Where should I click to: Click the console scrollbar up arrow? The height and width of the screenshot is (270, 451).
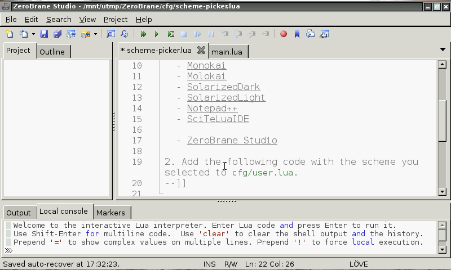443,225
